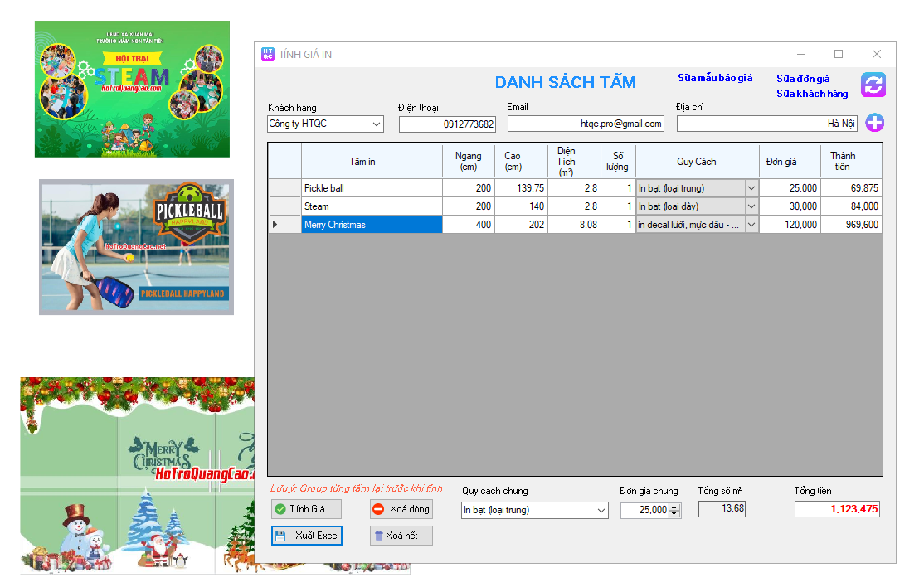This screenshot has height=587, width=924.
Task: Expand Quy Cách dropdown for Pickle ball row
Action: (751, 188)
